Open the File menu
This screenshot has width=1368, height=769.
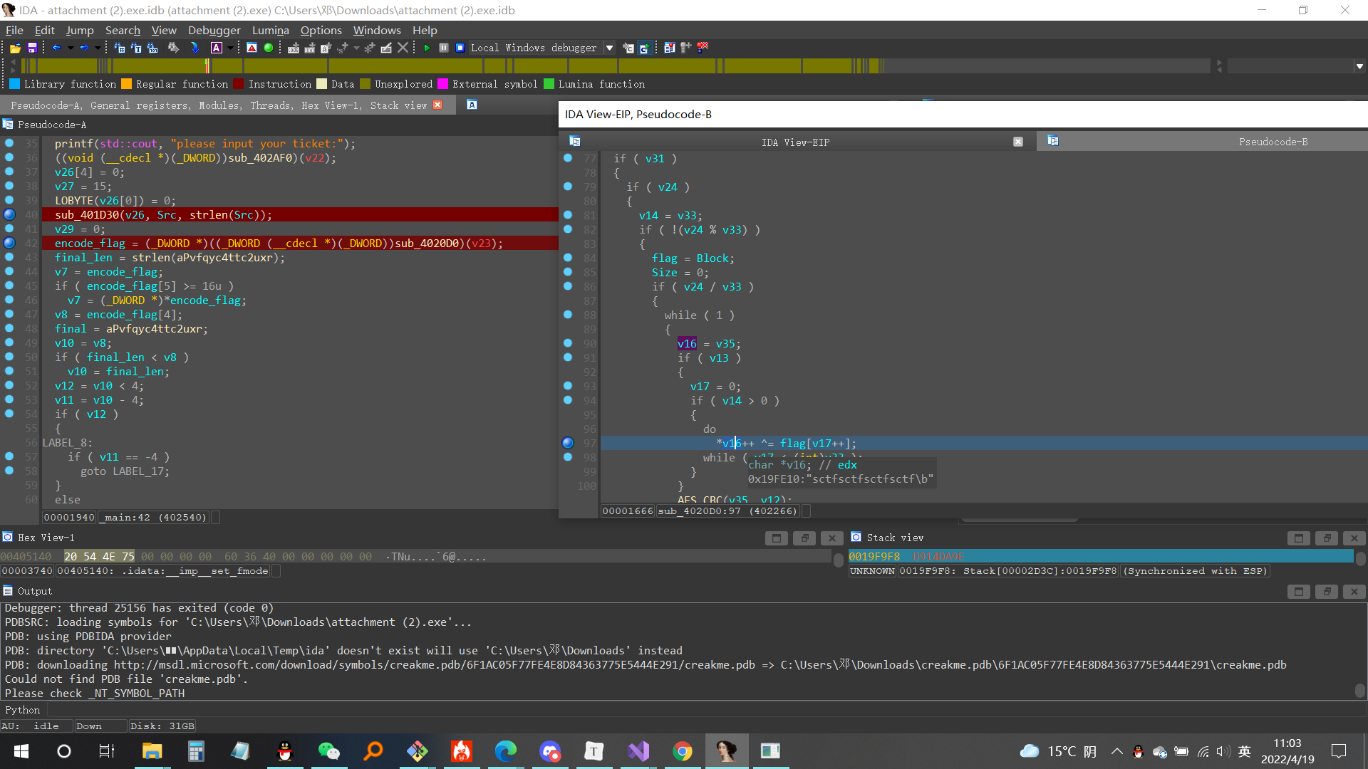14,30
